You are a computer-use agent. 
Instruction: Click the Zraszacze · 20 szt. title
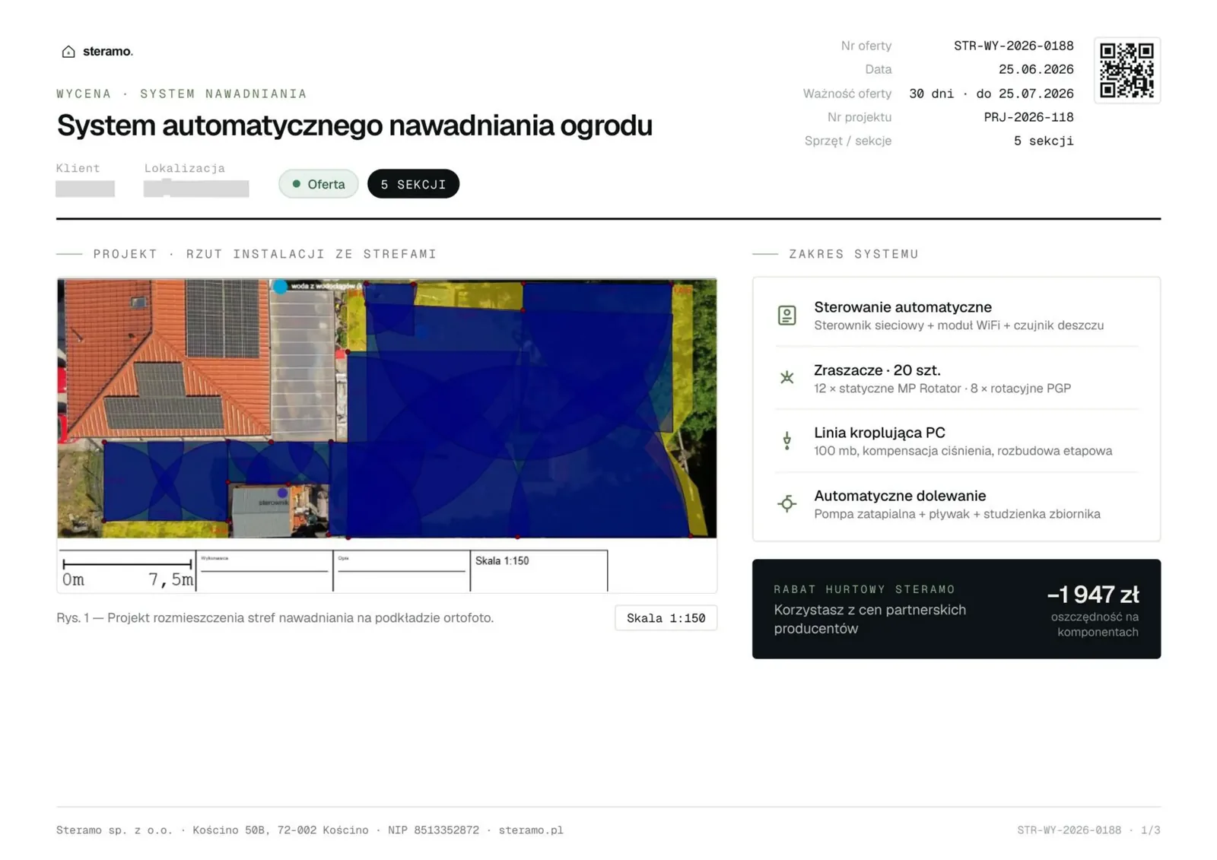coord(877,370)
